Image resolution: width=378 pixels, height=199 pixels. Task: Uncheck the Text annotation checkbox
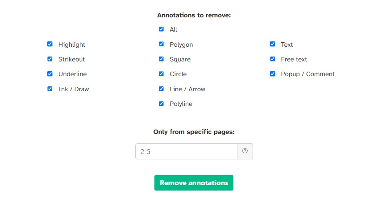pos(272,44)
